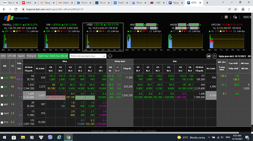This screenshot has width=253, height=141.
Task: Click Chrome icon in taskbar
Action: (x=68, y=137)
